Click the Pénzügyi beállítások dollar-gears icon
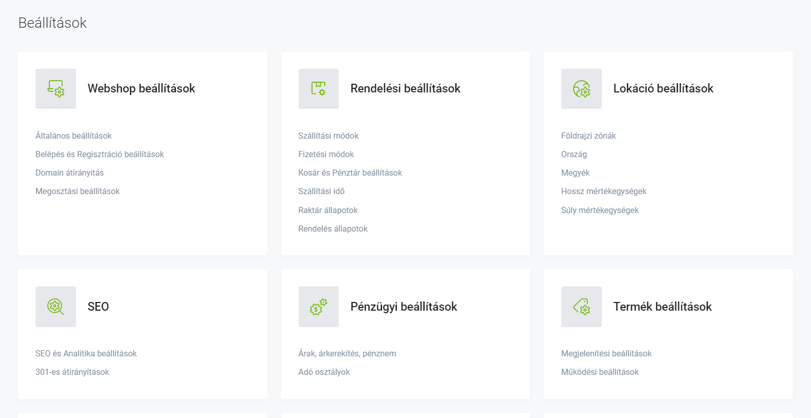 [319, 307]
